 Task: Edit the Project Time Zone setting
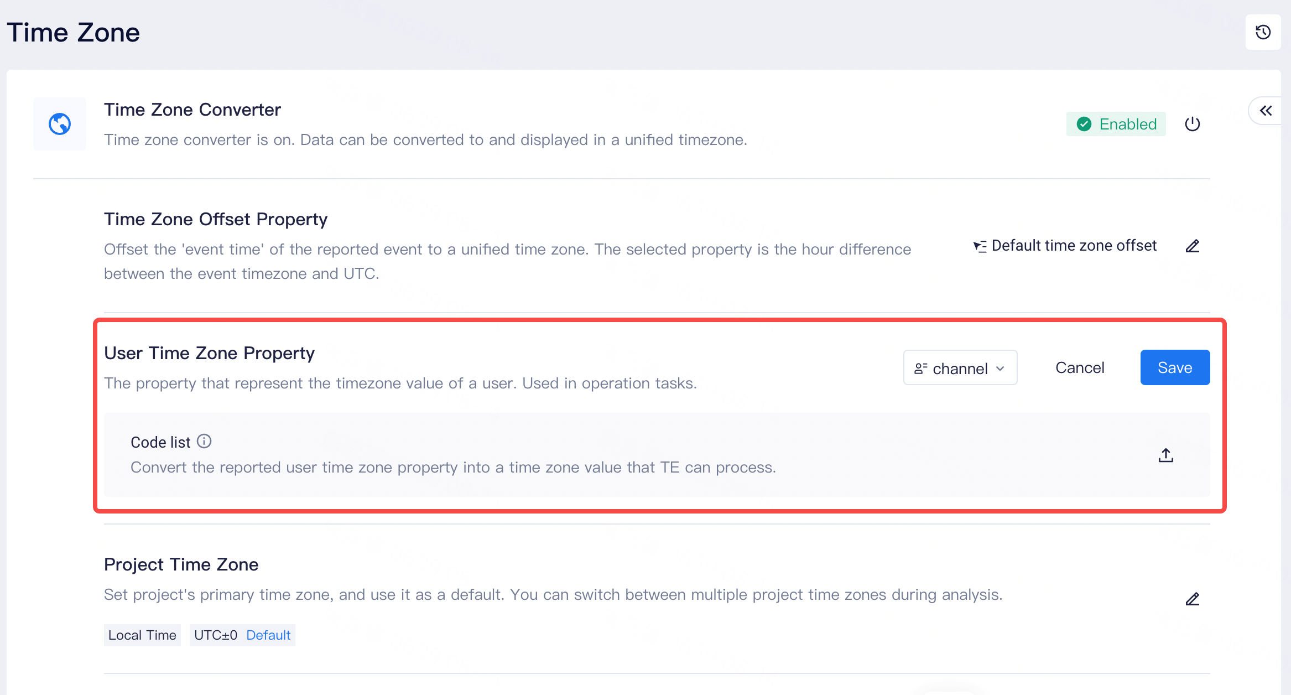1193,599
